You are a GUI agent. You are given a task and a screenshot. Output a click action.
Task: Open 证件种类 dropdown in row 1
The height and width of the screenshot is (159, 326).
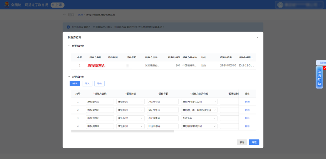point(130,102)
